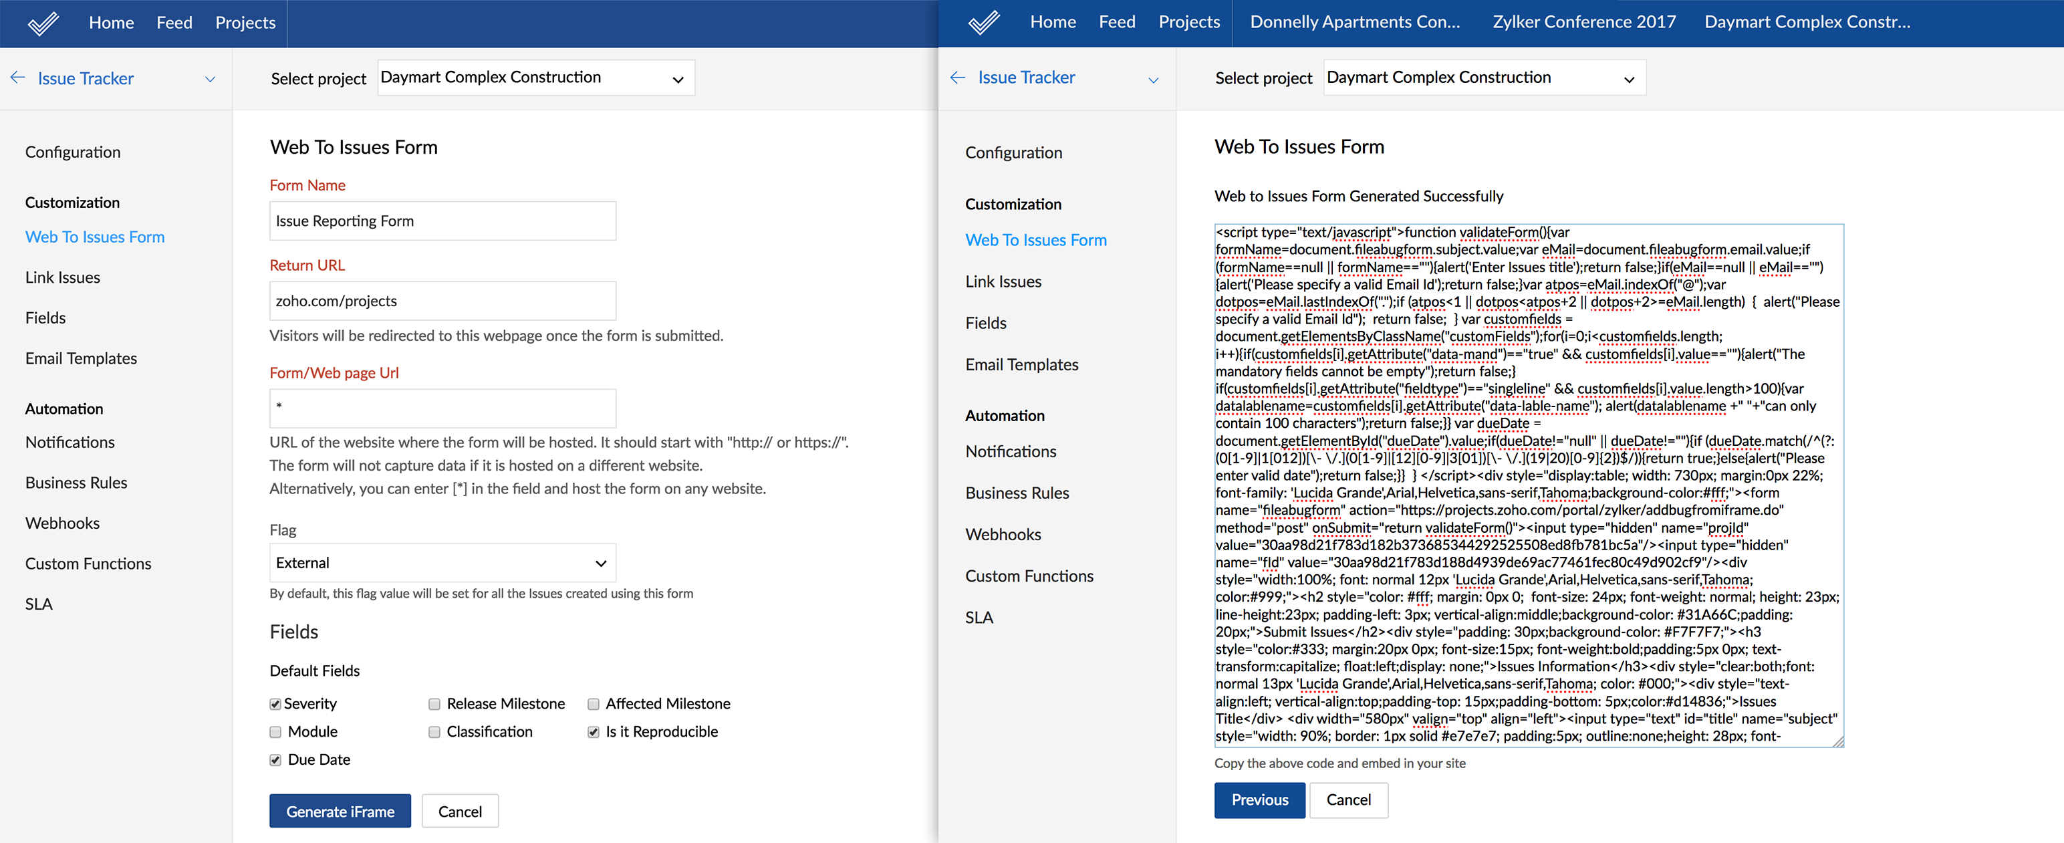This screenshot has height=843, width=2064.
Task: Click into the Return URL field
Action: (442, 301)
